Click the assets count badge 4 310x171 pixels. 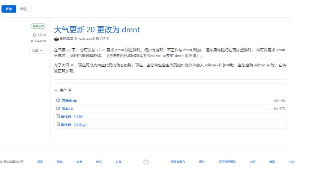70,90
